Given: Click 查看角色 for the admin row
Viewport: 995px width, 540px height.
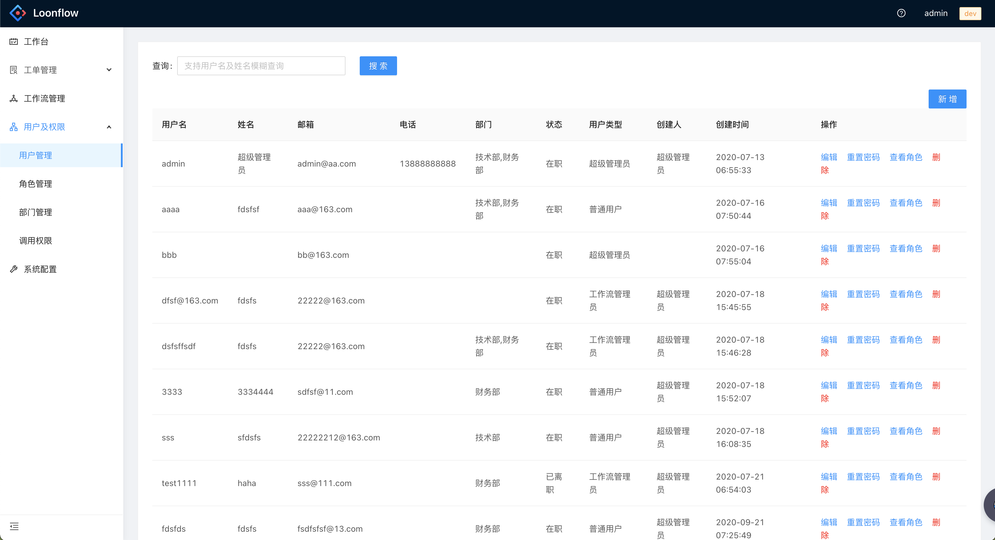Looking at the screenshot, I should 906,157.
